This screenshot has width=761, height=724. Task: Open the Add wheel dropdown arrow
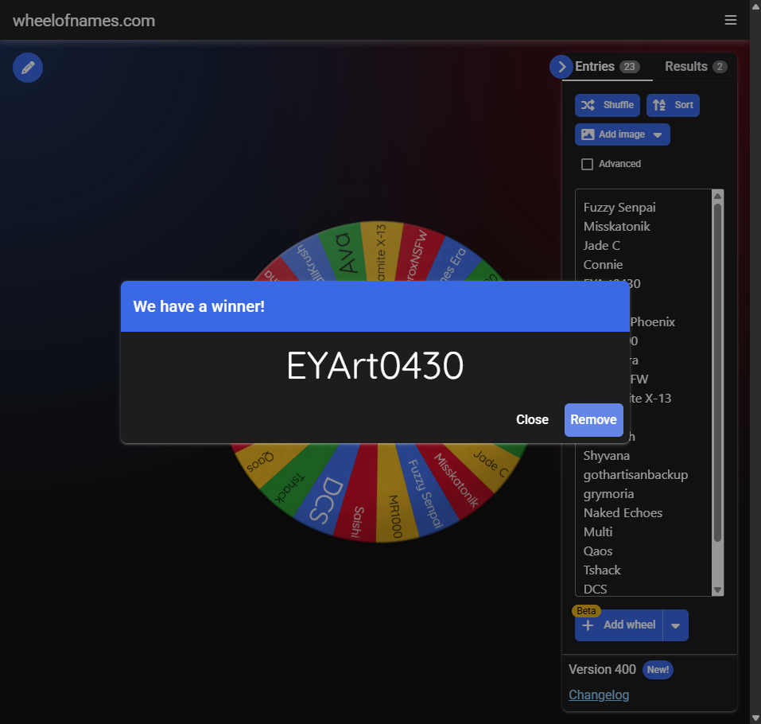675,625
